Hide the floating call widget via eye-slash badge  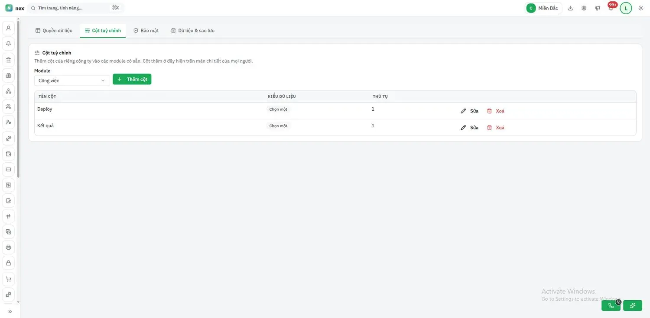click(618, 302)
